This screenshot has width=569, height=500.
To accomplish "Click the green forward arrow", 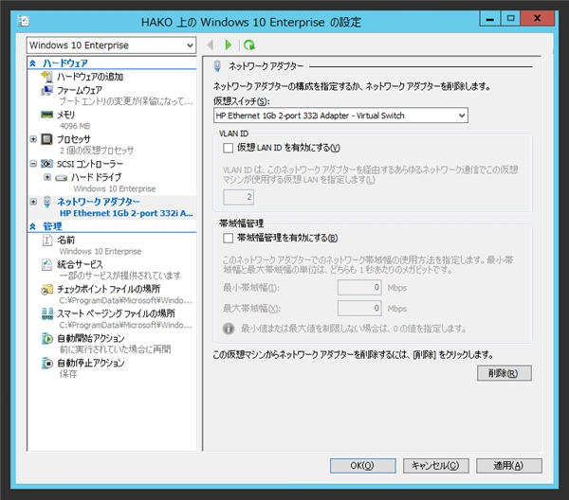I will [229, 45].
